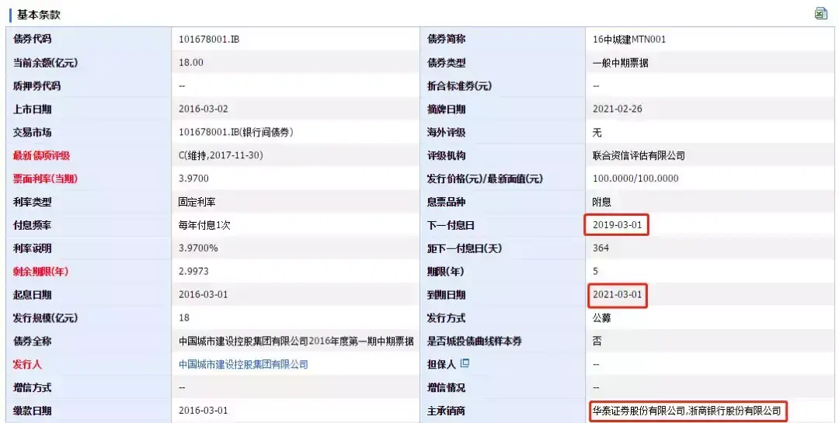Click the 发行方式 label
This screenshot has height=423, width=839.
[x=446, y=318]
